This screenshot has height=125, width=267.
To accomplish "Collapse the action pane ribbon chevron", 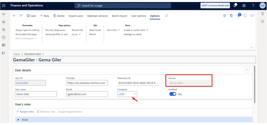I will 252,48.
